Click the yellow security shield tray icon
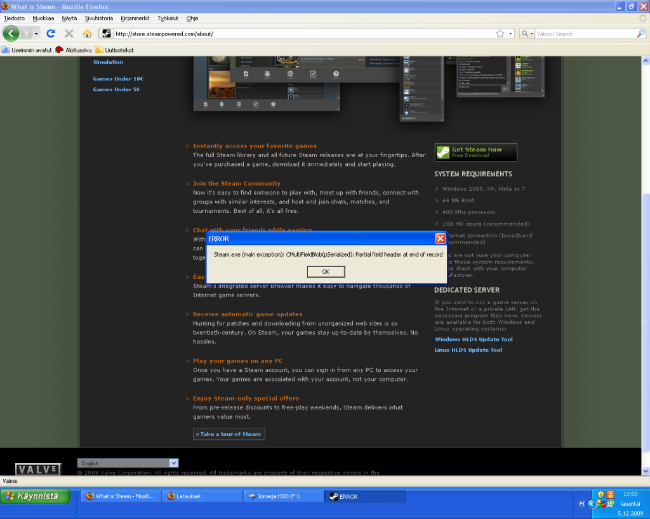This screenshot has width=650, height=519. (600, 494)
